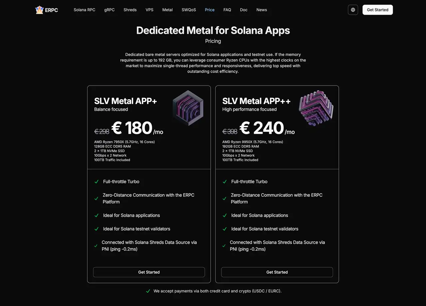Click Get Started under SLV Metal APP+
The height and width of the screenshot is (306, 426).
coord(149,272)
